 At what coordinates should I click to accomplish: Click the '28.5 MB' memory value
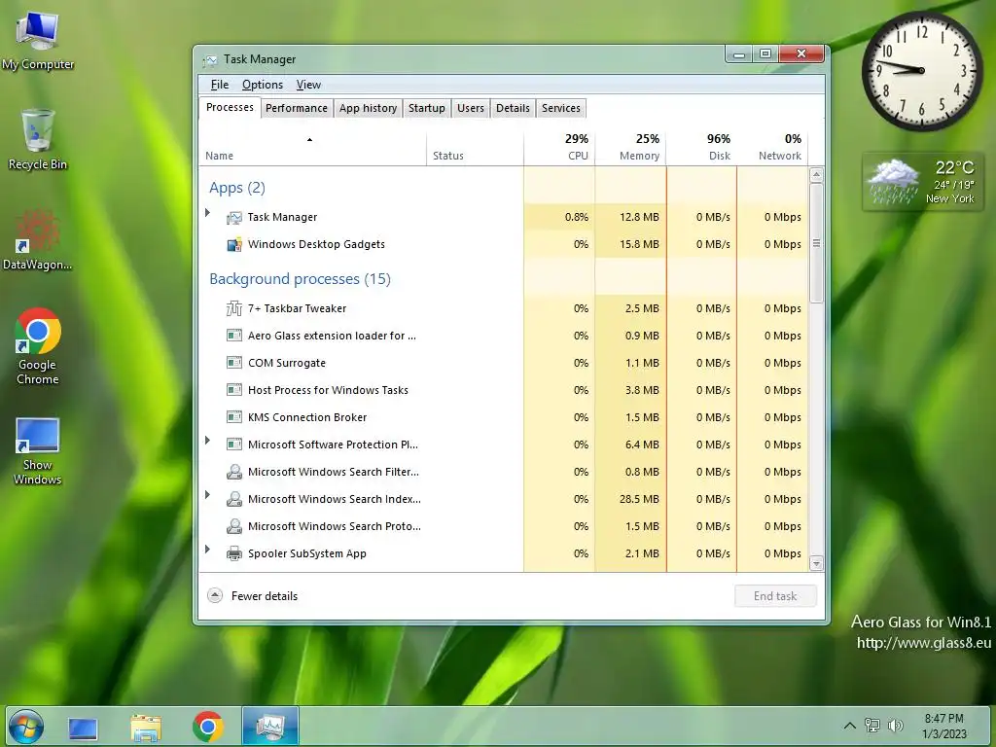tap(639, 499)
